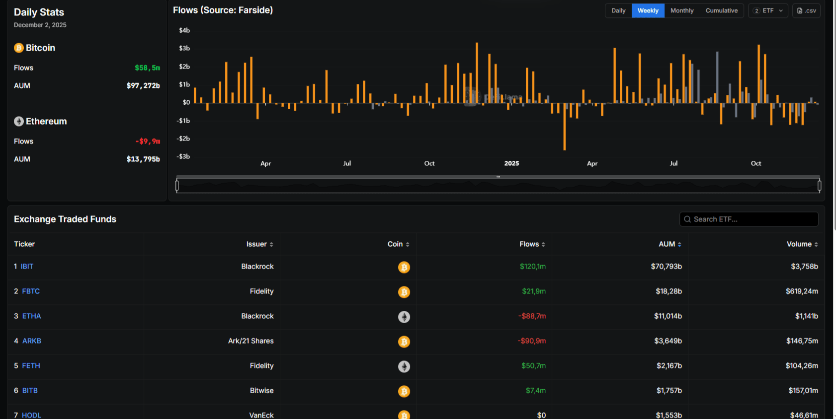Viewport: 836px width, 419px height.
Task: Click the Bitcoin coin icon in ARKB row
Action: 404,342
